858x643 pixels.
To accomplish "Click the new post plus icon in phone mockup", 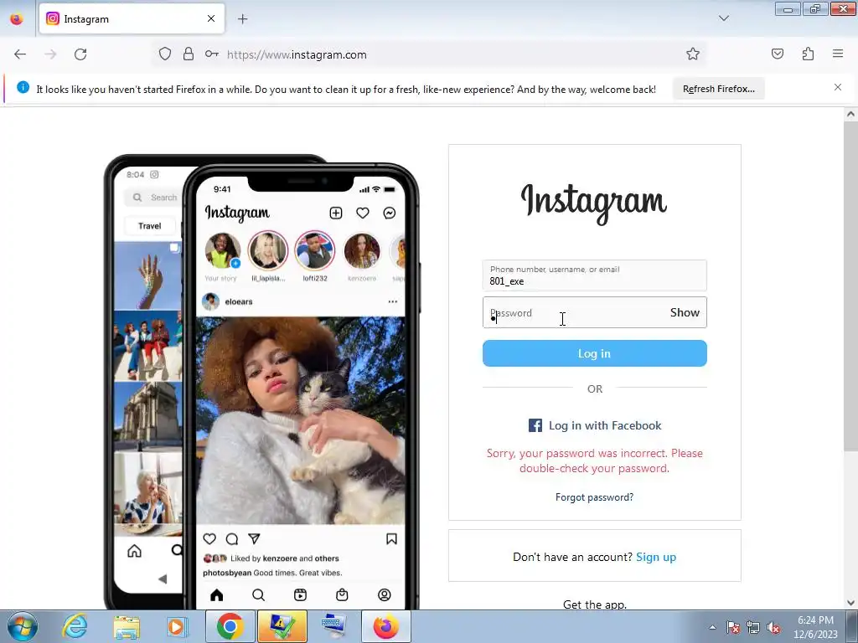I will click(x=335, y=213).
